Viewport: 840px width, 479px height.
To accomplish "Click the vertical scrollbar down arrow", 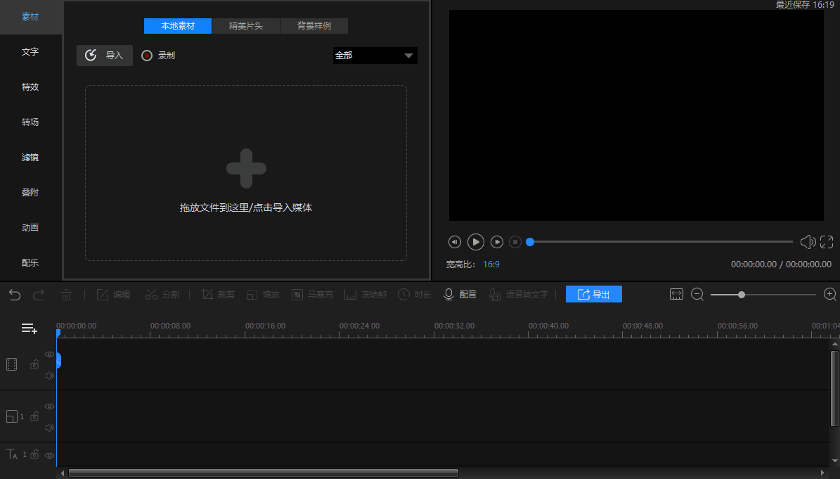I will [834, 461].
